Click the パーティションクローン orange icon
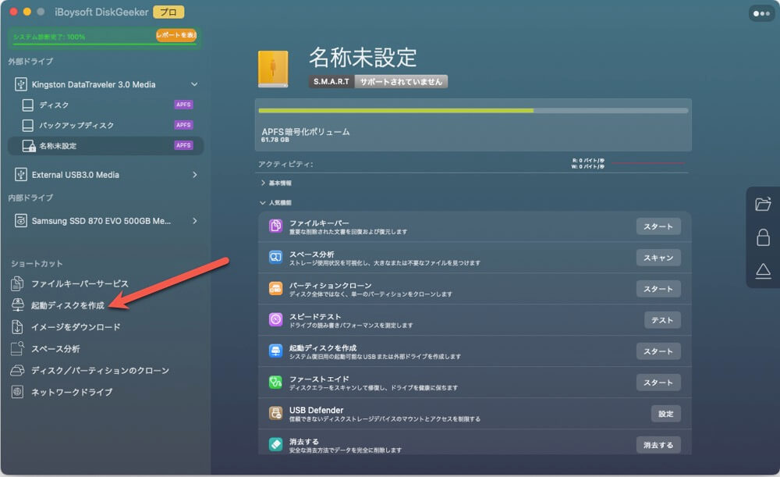 [275, 289]
